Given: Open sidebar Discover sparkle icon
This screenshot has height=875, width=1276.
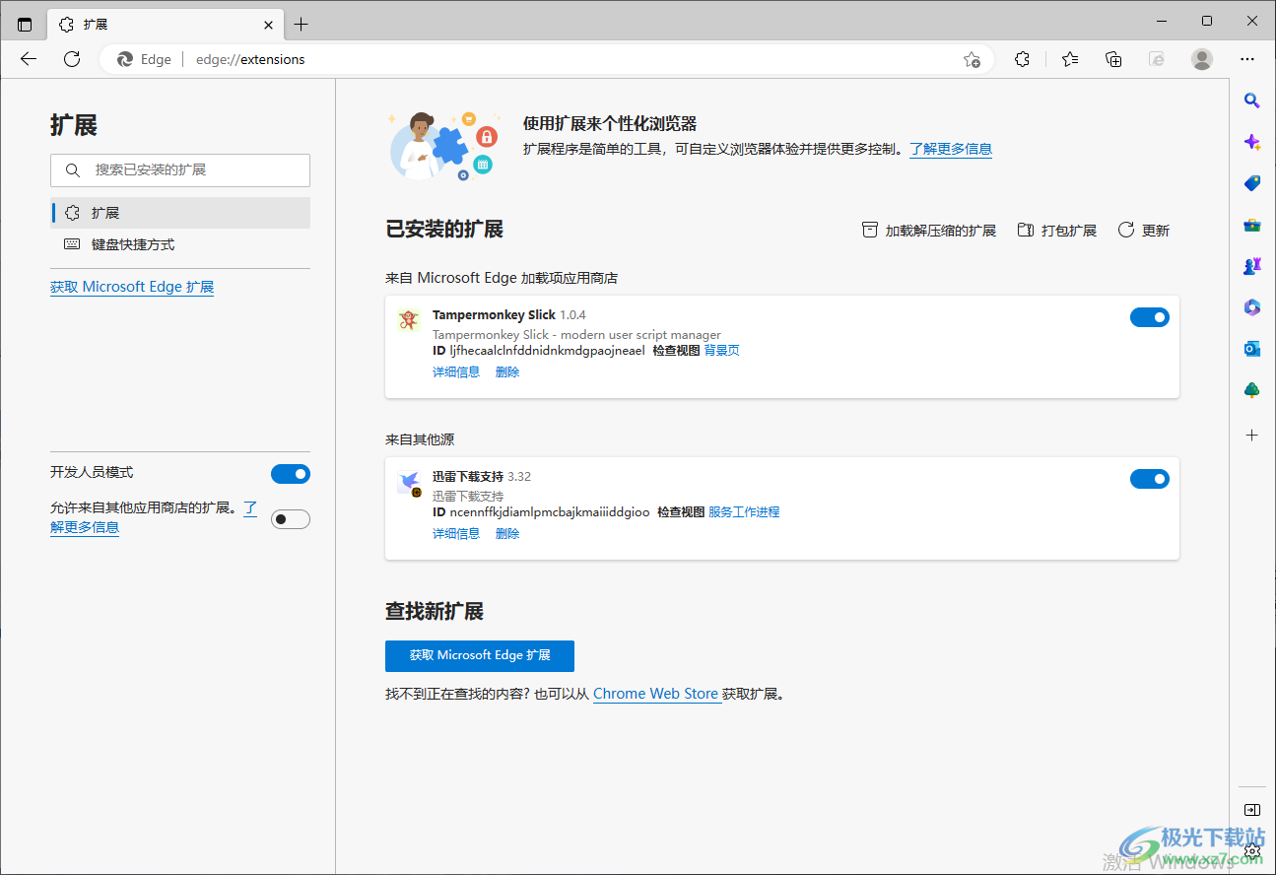Looking at the screenshot, I should click(1252, 142).
